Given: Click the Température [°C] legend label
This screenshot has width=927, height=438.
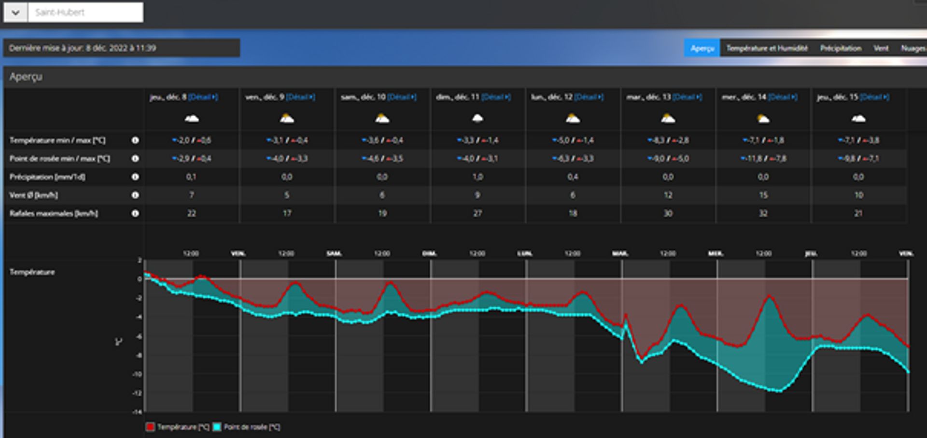Looking at the screenshot, I should (x=183, y=427).
